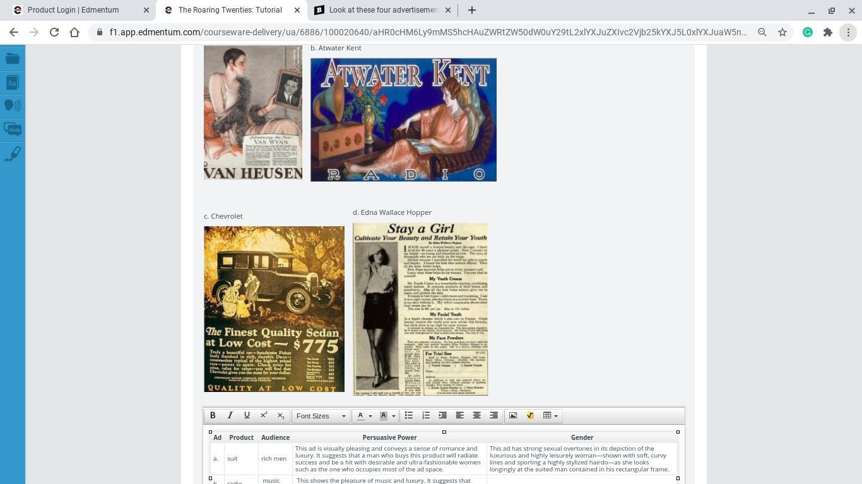The width and height of the screenshot is (862, 484).
Task: Insert a numbered list
Action: coord(426,416)
